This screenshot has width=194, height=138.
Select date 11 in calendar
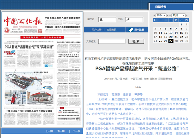click(160, 33)
